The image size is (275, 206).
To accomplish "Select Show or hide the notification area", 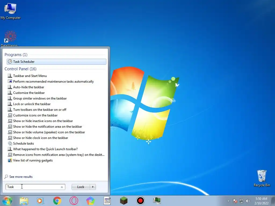I will pos(48,127).
